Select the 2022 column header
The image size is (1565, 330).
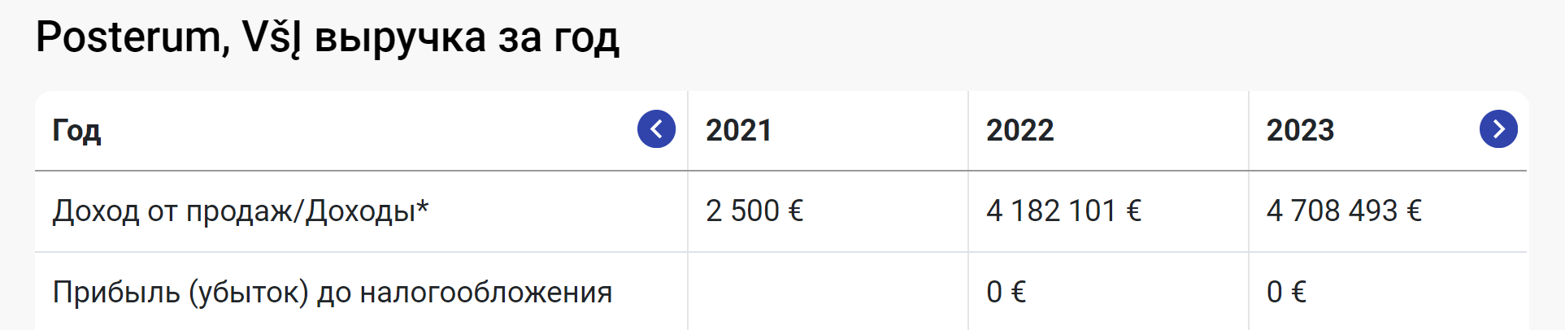(x=1019, y=130)
